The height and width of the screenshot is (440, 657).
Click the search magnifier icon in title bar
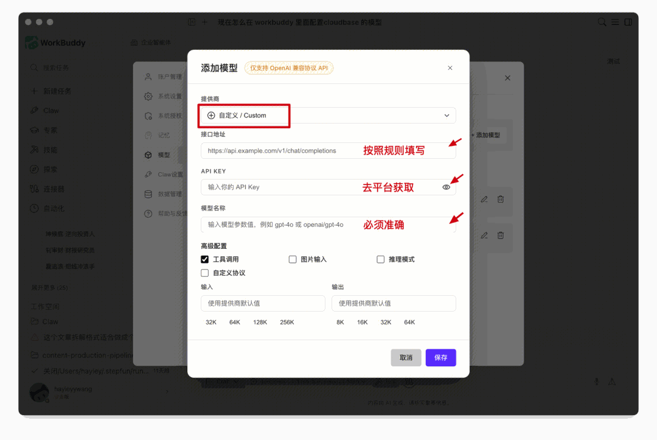(602, 22)
